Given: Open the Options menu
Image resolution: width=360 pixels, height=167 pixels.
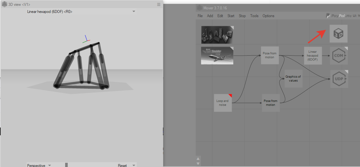Looking at the screenshot, I should (268, 16).
